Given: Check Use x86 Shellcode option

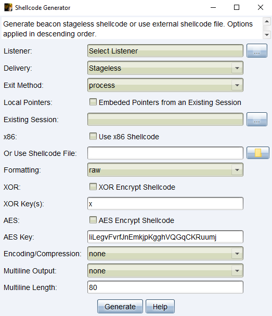Looking at the screenshot, I should click(93, 136).
